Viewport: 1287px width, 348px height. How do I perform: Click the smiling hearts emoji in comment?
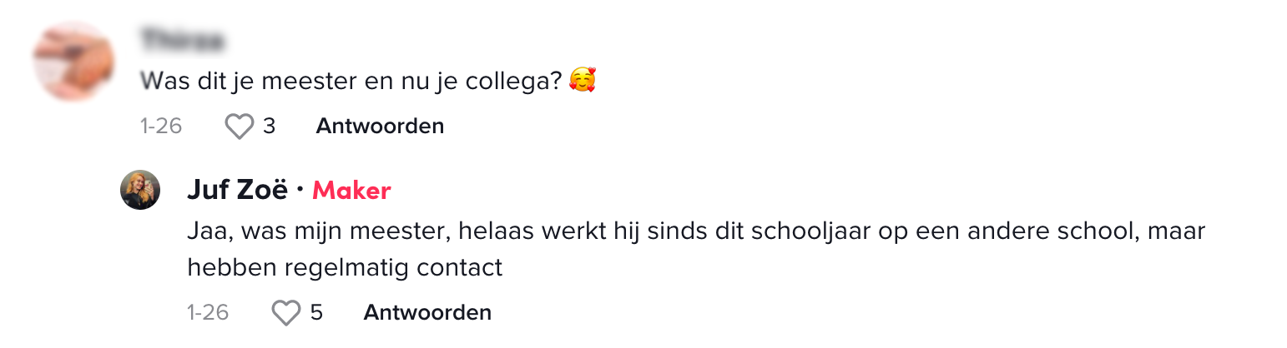point(583,81)
